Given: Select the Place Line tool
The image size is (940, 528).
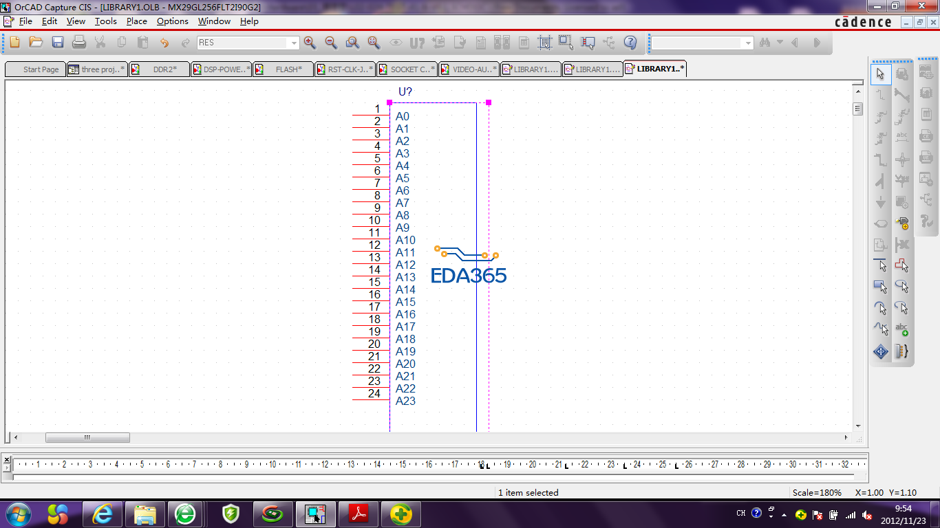Looking at the screenshot, I should pyautogui.click(x=881, y=265).
